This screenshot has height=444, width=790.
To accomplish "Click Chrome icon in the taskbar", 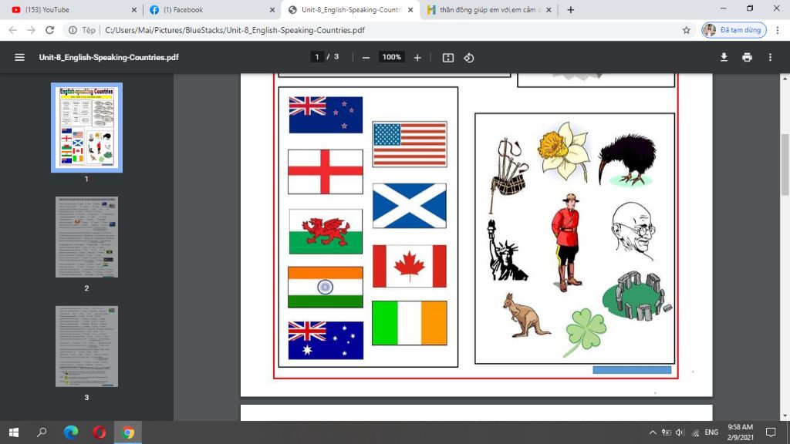I will click(x=128, y=432).
